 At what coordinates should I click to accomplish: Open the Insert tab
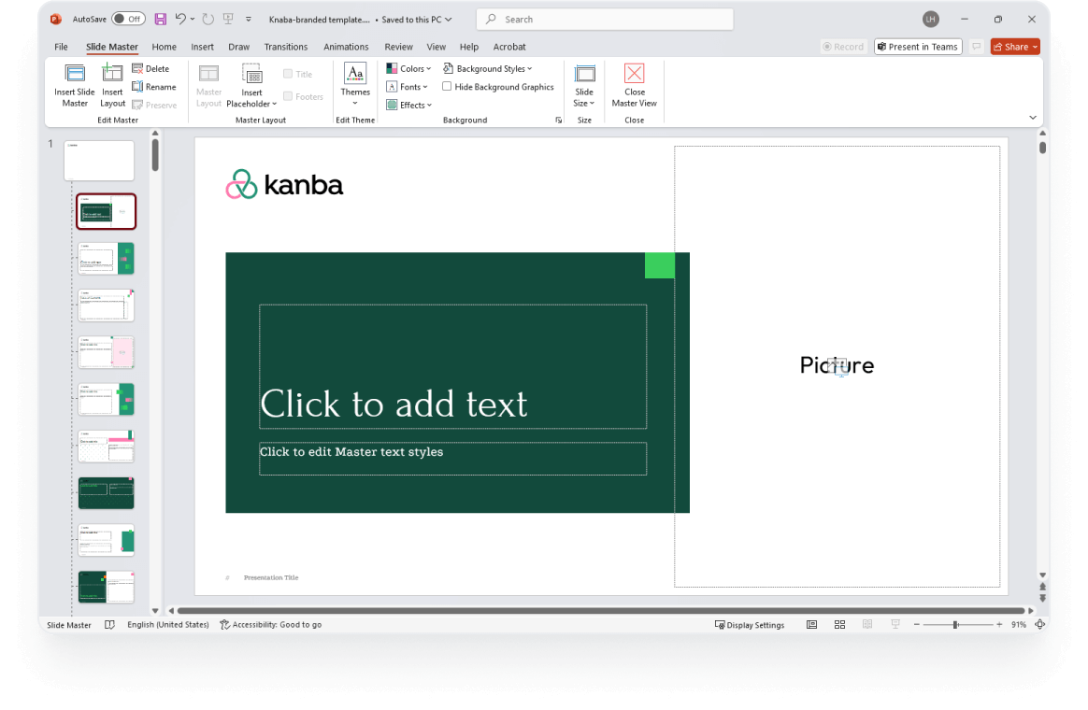pyautogui.click(x=202, y=47)
